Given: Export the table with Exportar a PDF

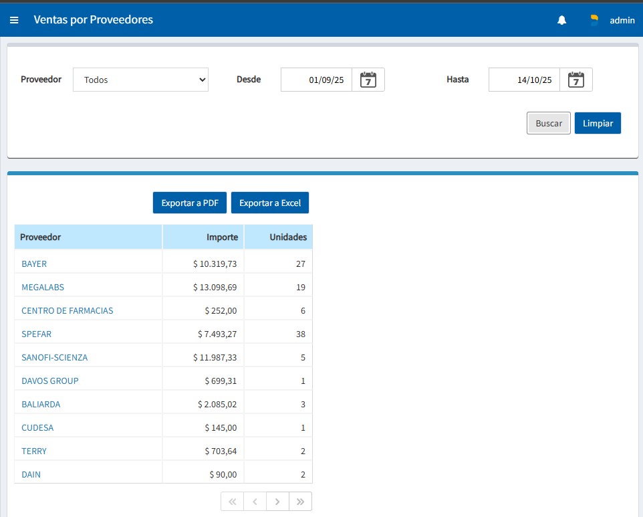Looking at the screenshot, I should [190, 203].
